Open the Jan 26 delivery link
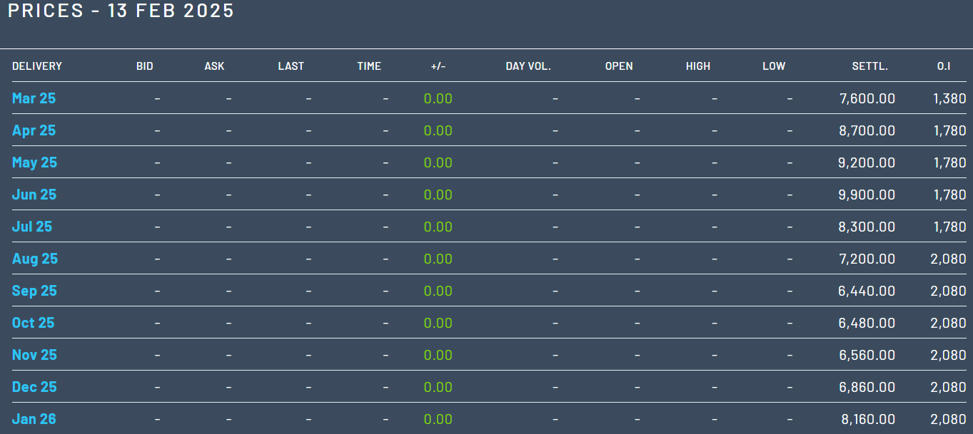Viewport: 973px width, 434px height. tap(34, 419)
